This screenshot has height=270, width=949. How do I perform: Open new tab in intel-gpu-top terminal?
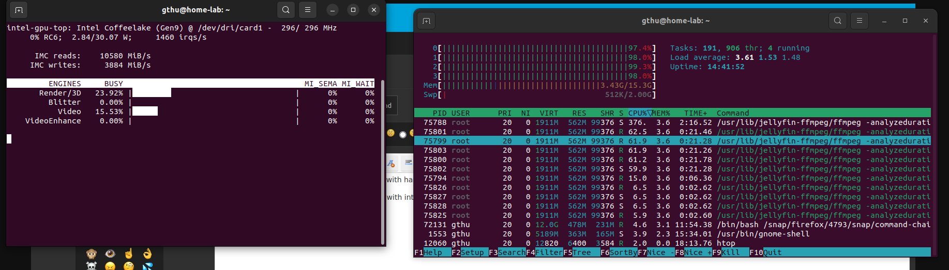click(x=19, y=10)
